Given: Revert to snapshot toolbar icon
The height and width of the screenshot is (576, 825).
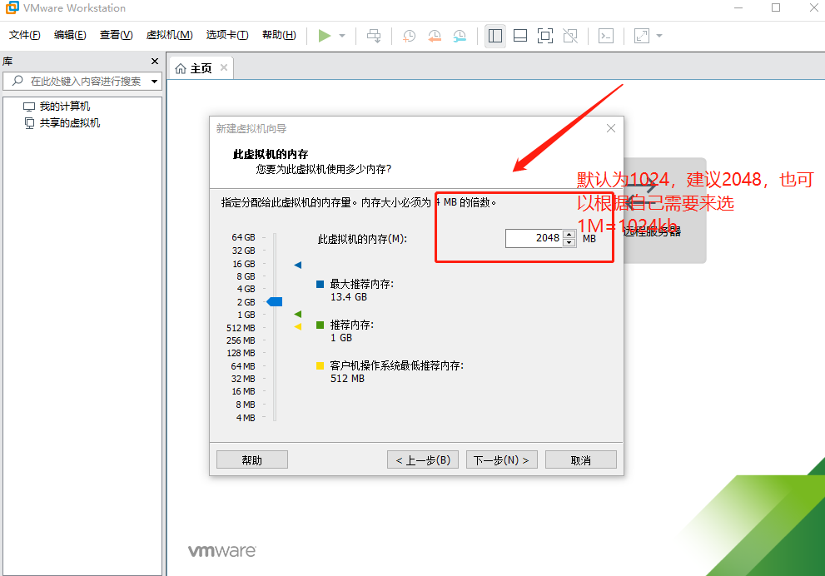Looking at the screenshot, I should 435,36.
